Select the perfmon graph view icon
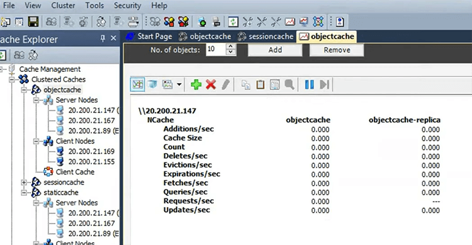Viewport: 472px width, 245px height. 138,84
